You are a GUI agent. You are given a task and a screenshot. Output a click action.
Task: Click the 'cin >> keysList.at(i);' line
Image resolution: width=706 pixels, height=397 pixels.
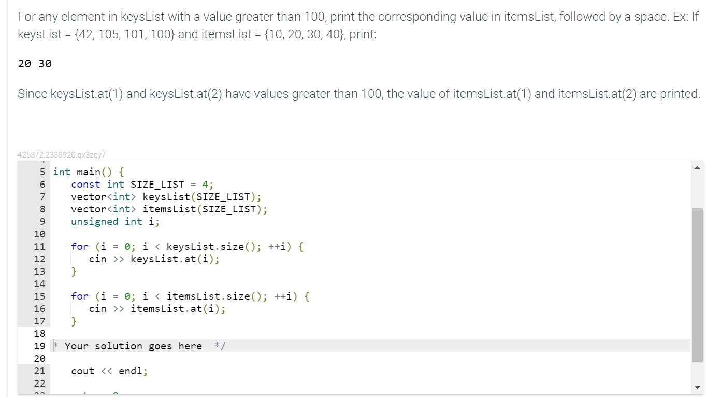(154, 259)
